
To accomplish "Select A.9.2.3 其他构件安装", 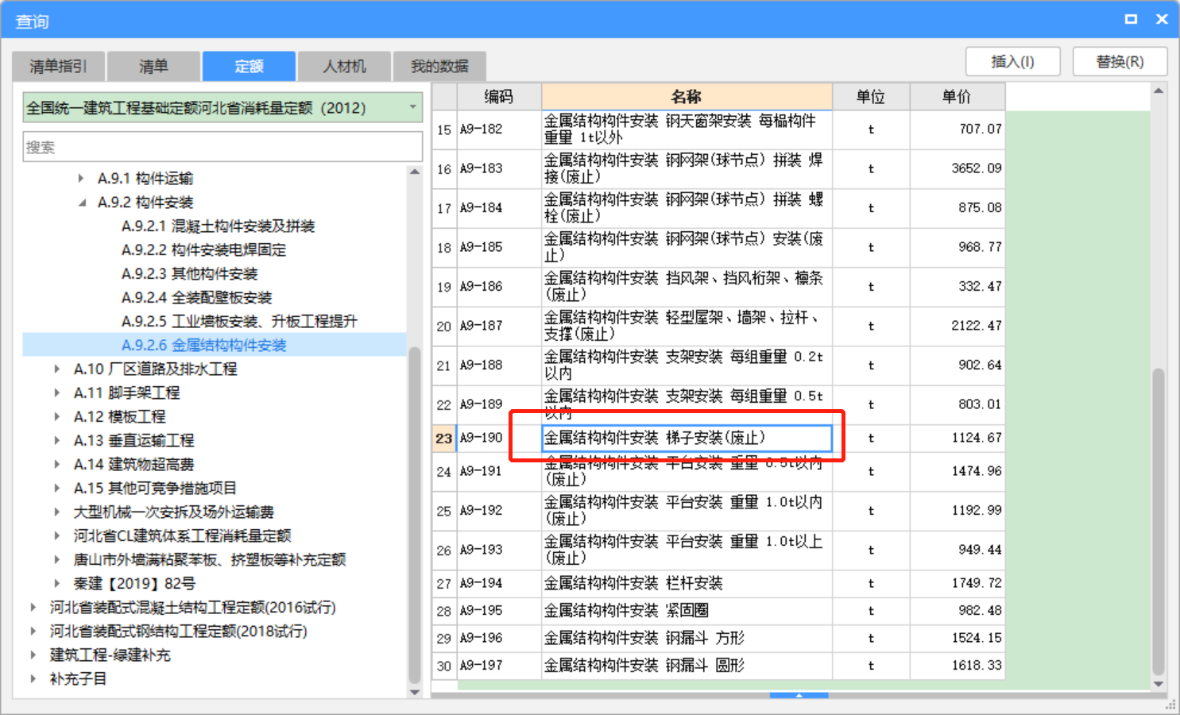I will point(189,274).
